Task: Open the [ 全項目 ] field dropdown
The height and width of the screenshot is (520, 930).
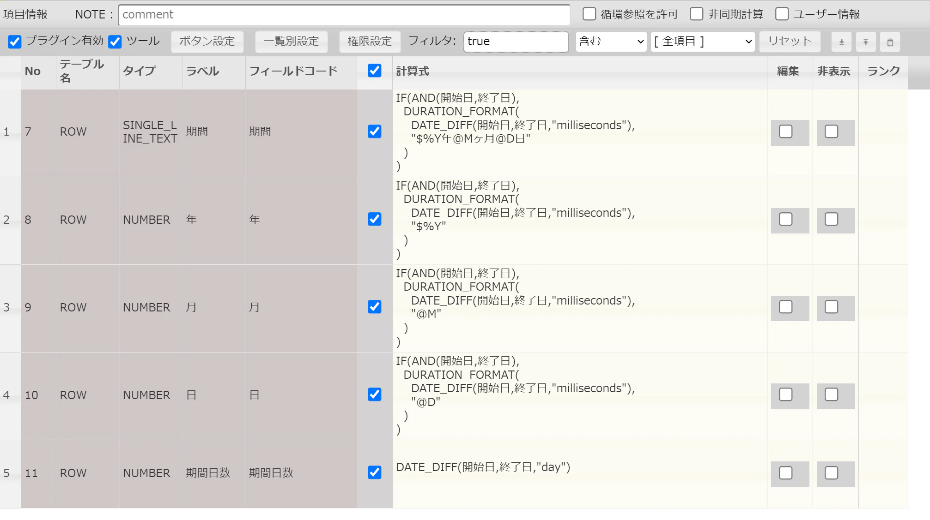Action: click(x=703, y=42)
